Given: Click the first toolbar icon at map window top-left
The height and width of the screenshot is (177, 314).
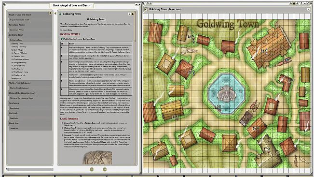Looking at the screenshot, I should click(143, 3).
